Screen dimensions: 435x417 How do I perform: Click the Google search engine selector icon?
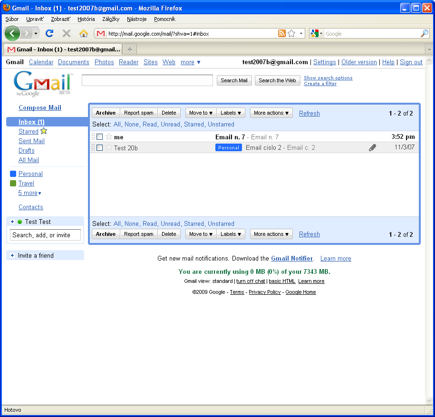[317, 34]
